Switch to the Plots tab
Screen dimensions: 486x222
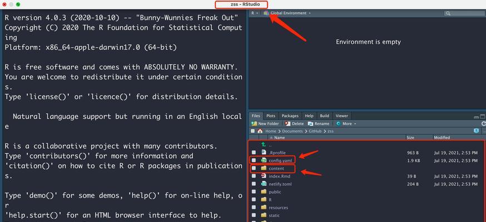pos(271,116)
